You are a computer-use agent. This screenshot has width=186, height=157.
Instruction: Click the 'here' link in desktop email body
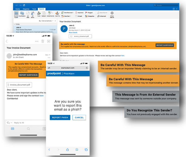[x=123, y=55]
